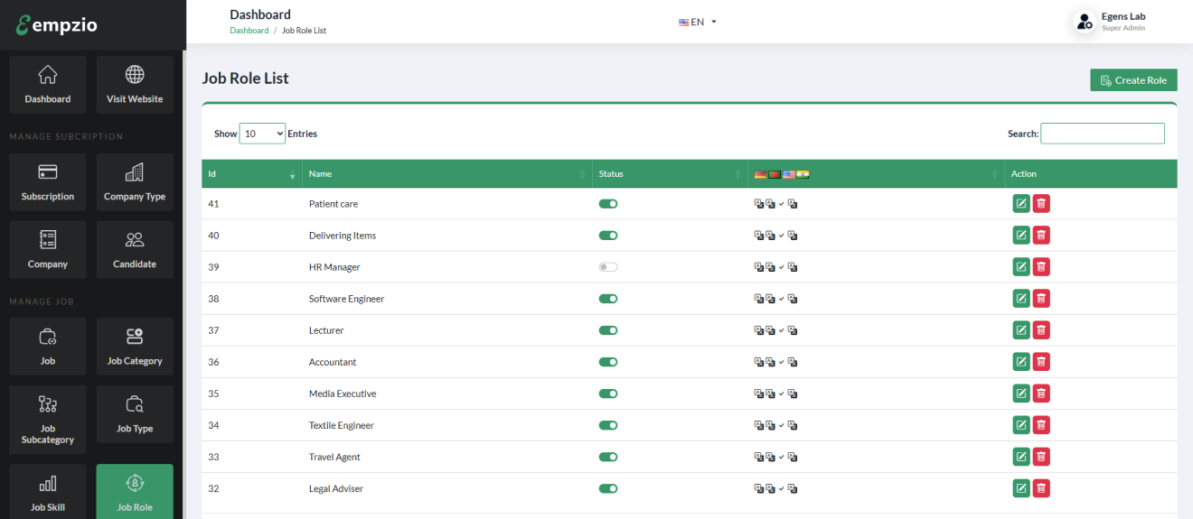Edit the Travel Agent role

click(1021, 457)
